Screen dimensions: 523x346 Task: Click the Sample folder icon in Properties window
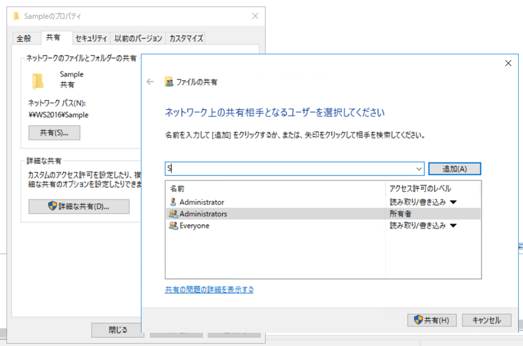[x=38, y=82]
